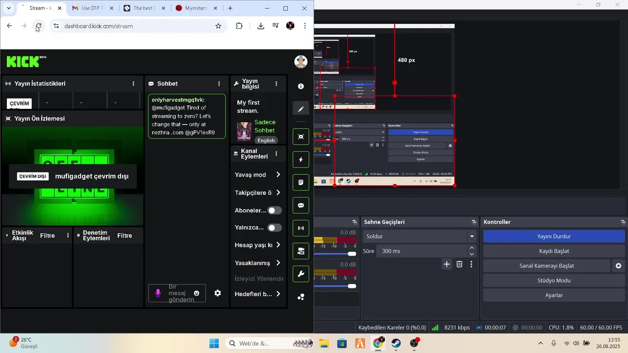The width and height of the screenshot is (628, 353).
Task: Reload the Kick dashboard page
Action: [x=38, y=26]
